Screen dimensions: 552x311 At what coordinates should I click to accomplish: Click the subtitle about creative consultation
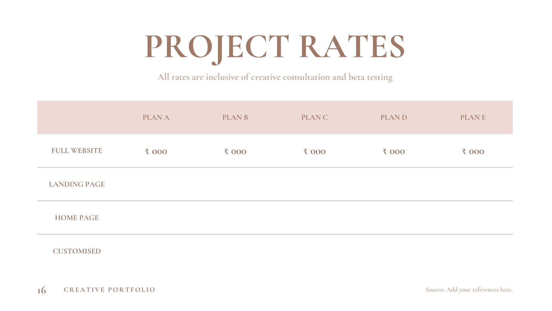click(x=275, y=77)
